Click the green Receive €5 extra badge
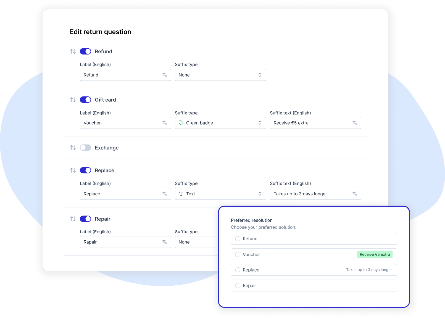 (375, 254)
